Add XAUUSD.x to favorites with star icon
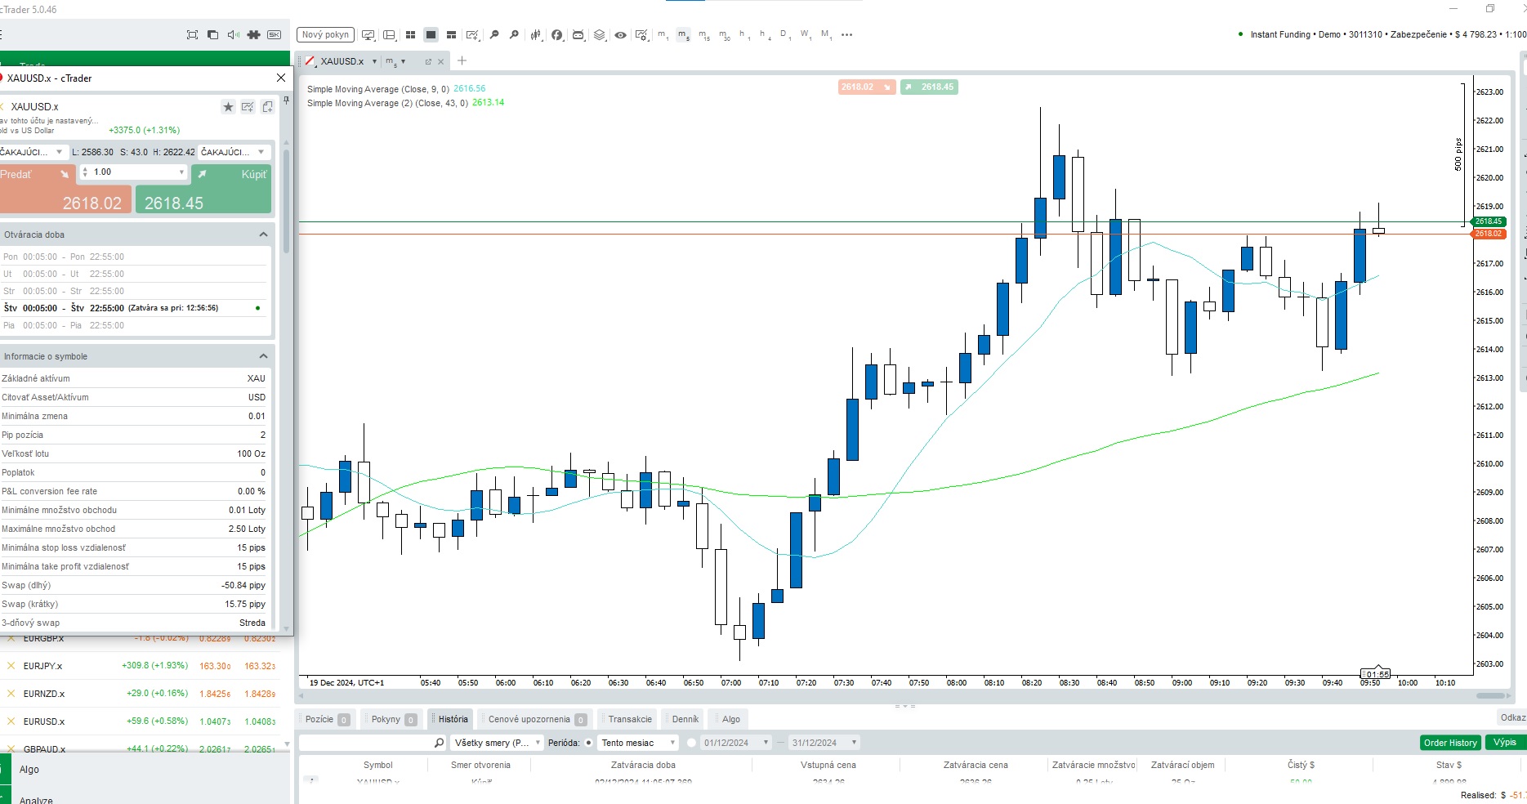The height and width of the screenshot is (804, 1527). click(x=228, y=107)
